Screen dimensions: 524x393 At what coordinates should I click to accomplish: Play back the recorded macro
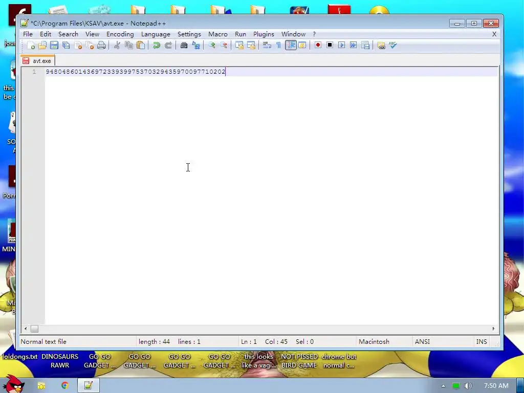coord(341,45)
